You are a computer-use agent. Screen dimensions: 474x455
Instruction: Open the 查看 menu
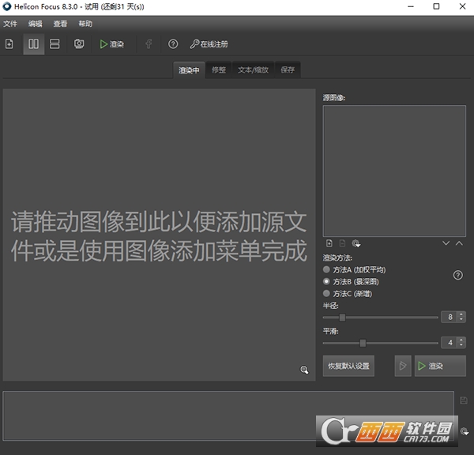(60, 24)
